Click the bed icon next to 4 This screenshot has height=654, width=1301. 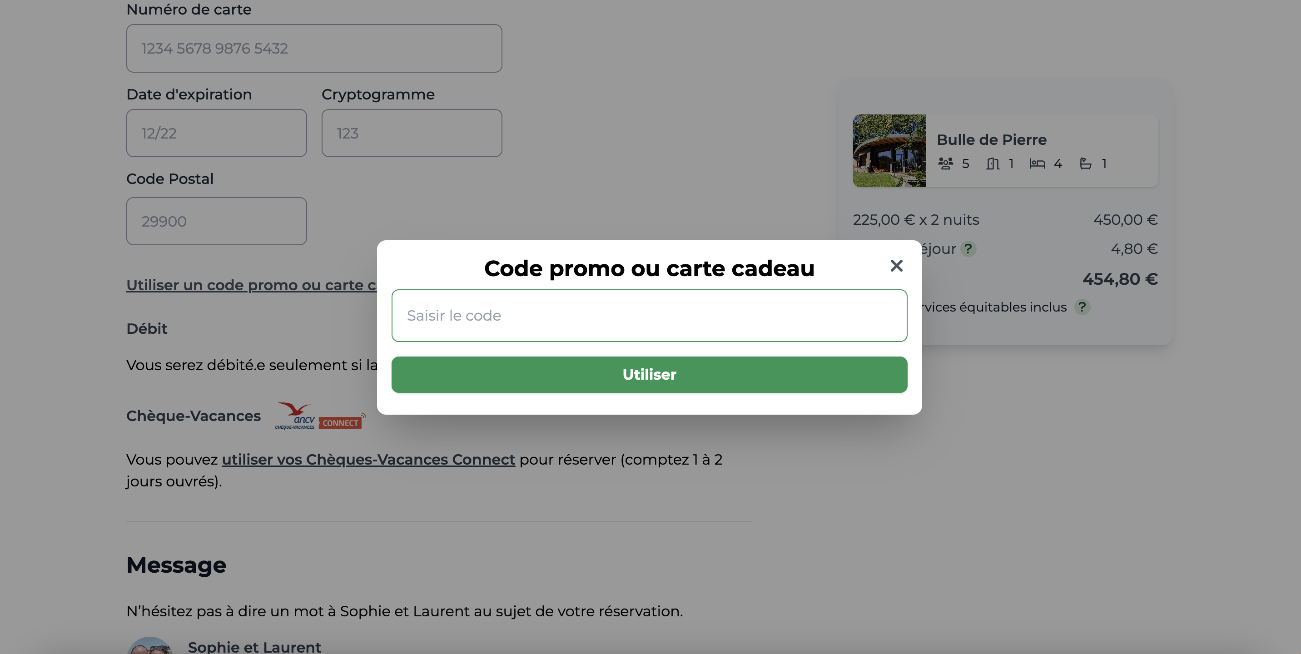click(x=1037, y=163)
